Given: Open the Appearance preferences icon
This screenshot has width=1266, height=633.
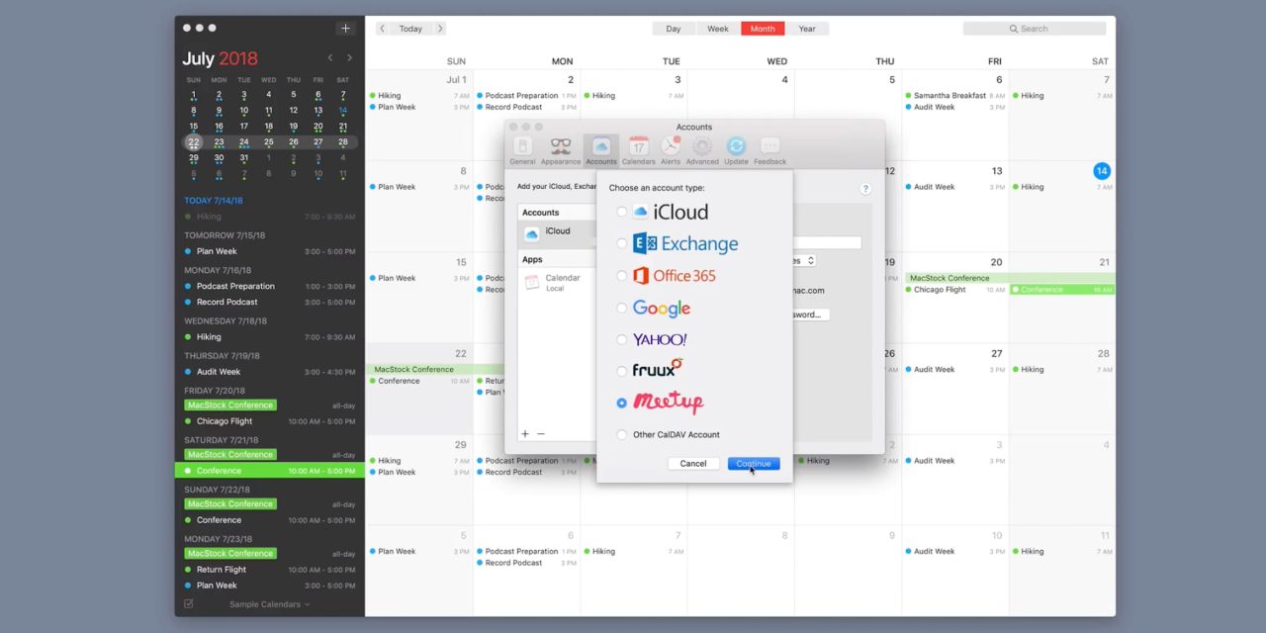Looking at the screenshot, I should (561, 149).
